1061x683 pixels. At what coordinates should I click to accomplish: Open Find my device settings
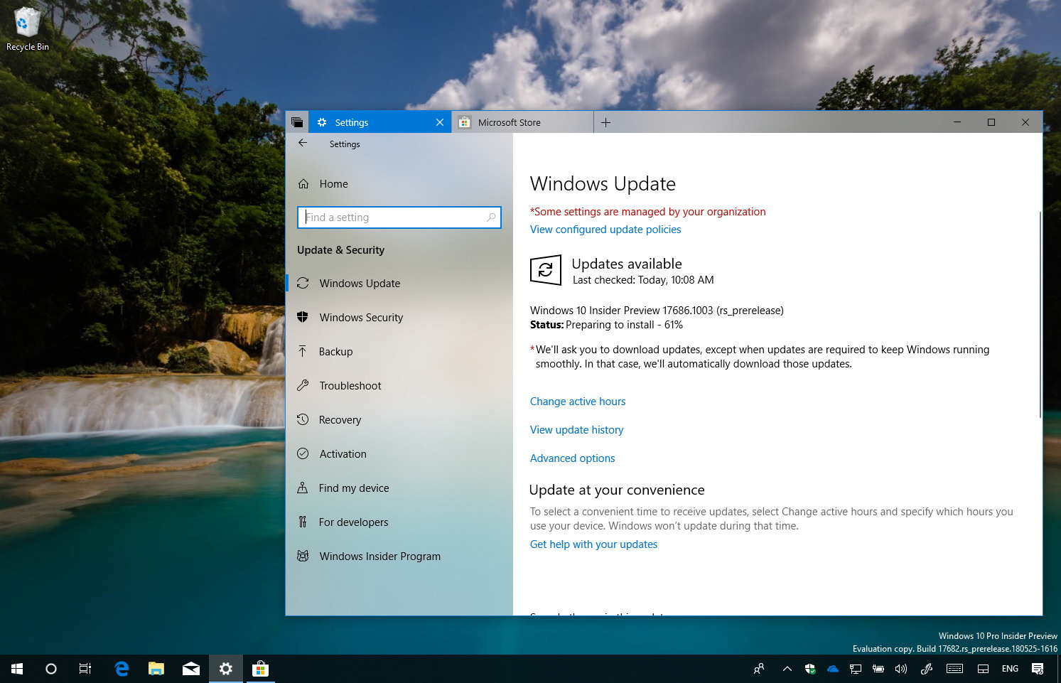point(353,488)
